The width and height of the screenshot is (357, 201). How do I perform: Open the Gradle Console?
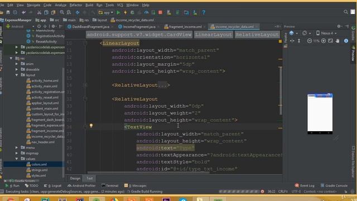pyautogui.click(x=334, y=186)
